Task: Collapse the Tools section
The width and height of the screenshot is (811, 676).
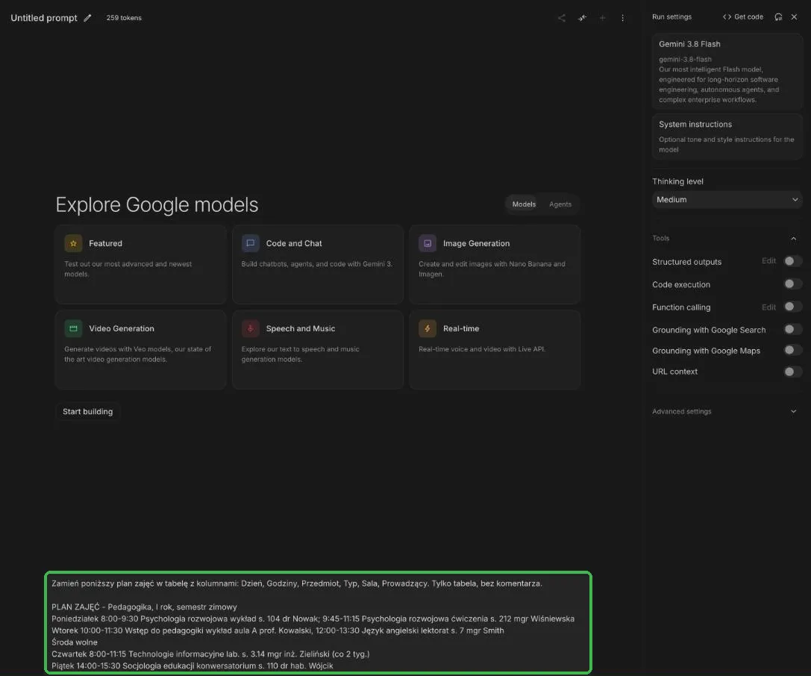Action: 793,239
